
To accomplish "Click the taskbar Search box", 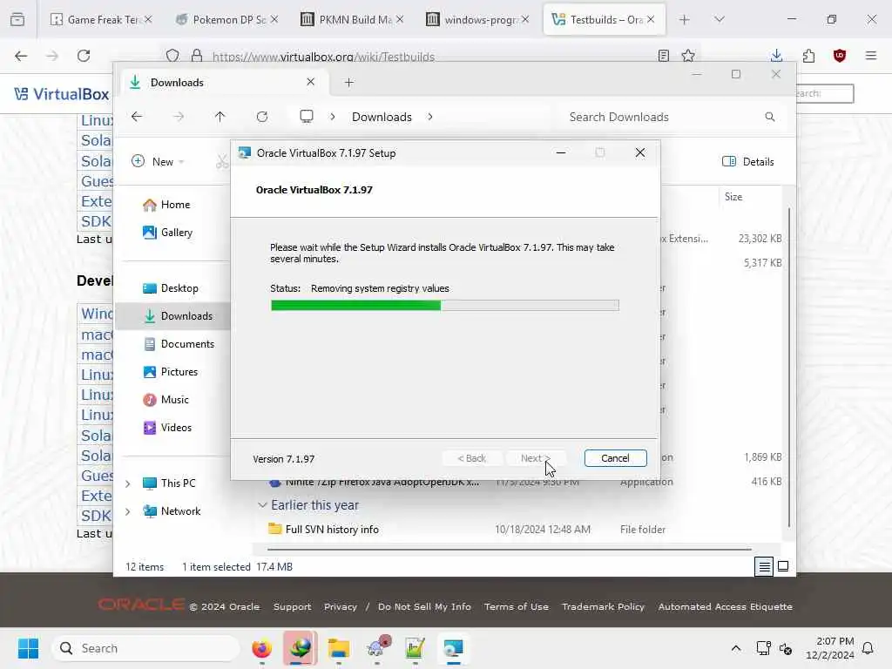I will point(146,648).
